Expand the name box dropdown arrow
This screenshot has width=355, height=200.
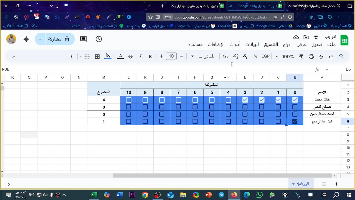click(327, 69)
